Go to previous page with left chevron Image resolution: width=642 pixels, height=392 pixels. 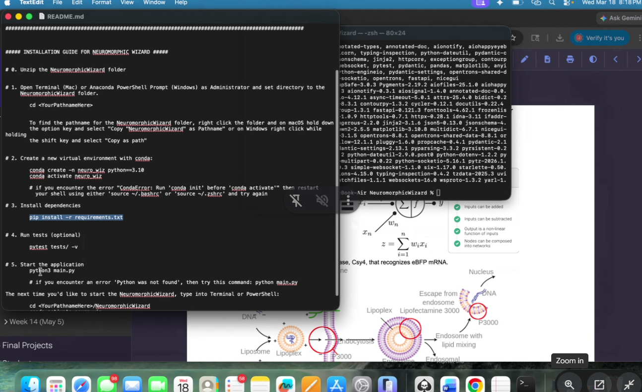point(616,59)
